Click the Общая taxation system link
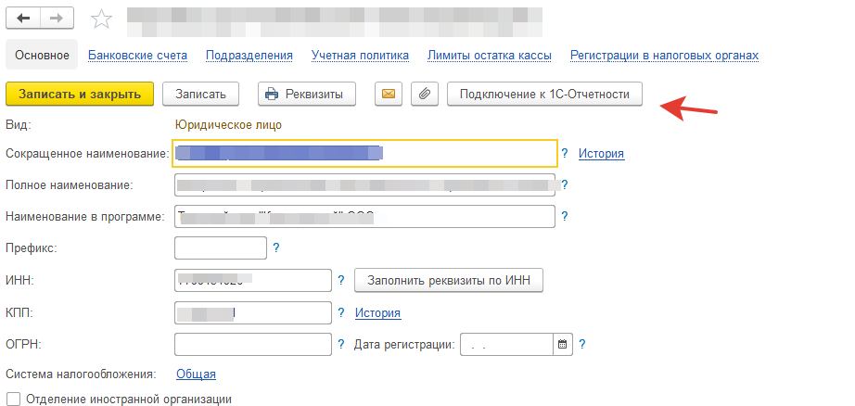Viewport: 855px width, 406px height. pos(196,374)
